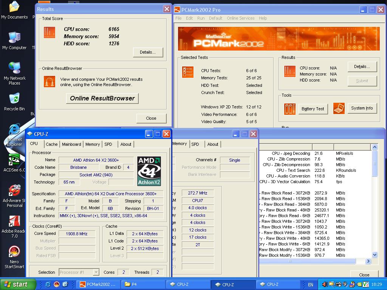The height and width of the screenshot is (290, 387).
Task: Launch ACDSee 6.0 desktop shortcut
Action: click(14, 163)
